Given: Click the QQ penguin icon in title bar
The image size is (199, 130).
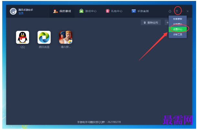Looking at the screenshot, I should point(170,11).
